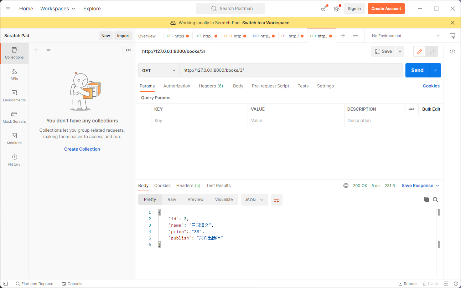
Task: Click Switch to a Workspace link
Action: tap(266, 23)
